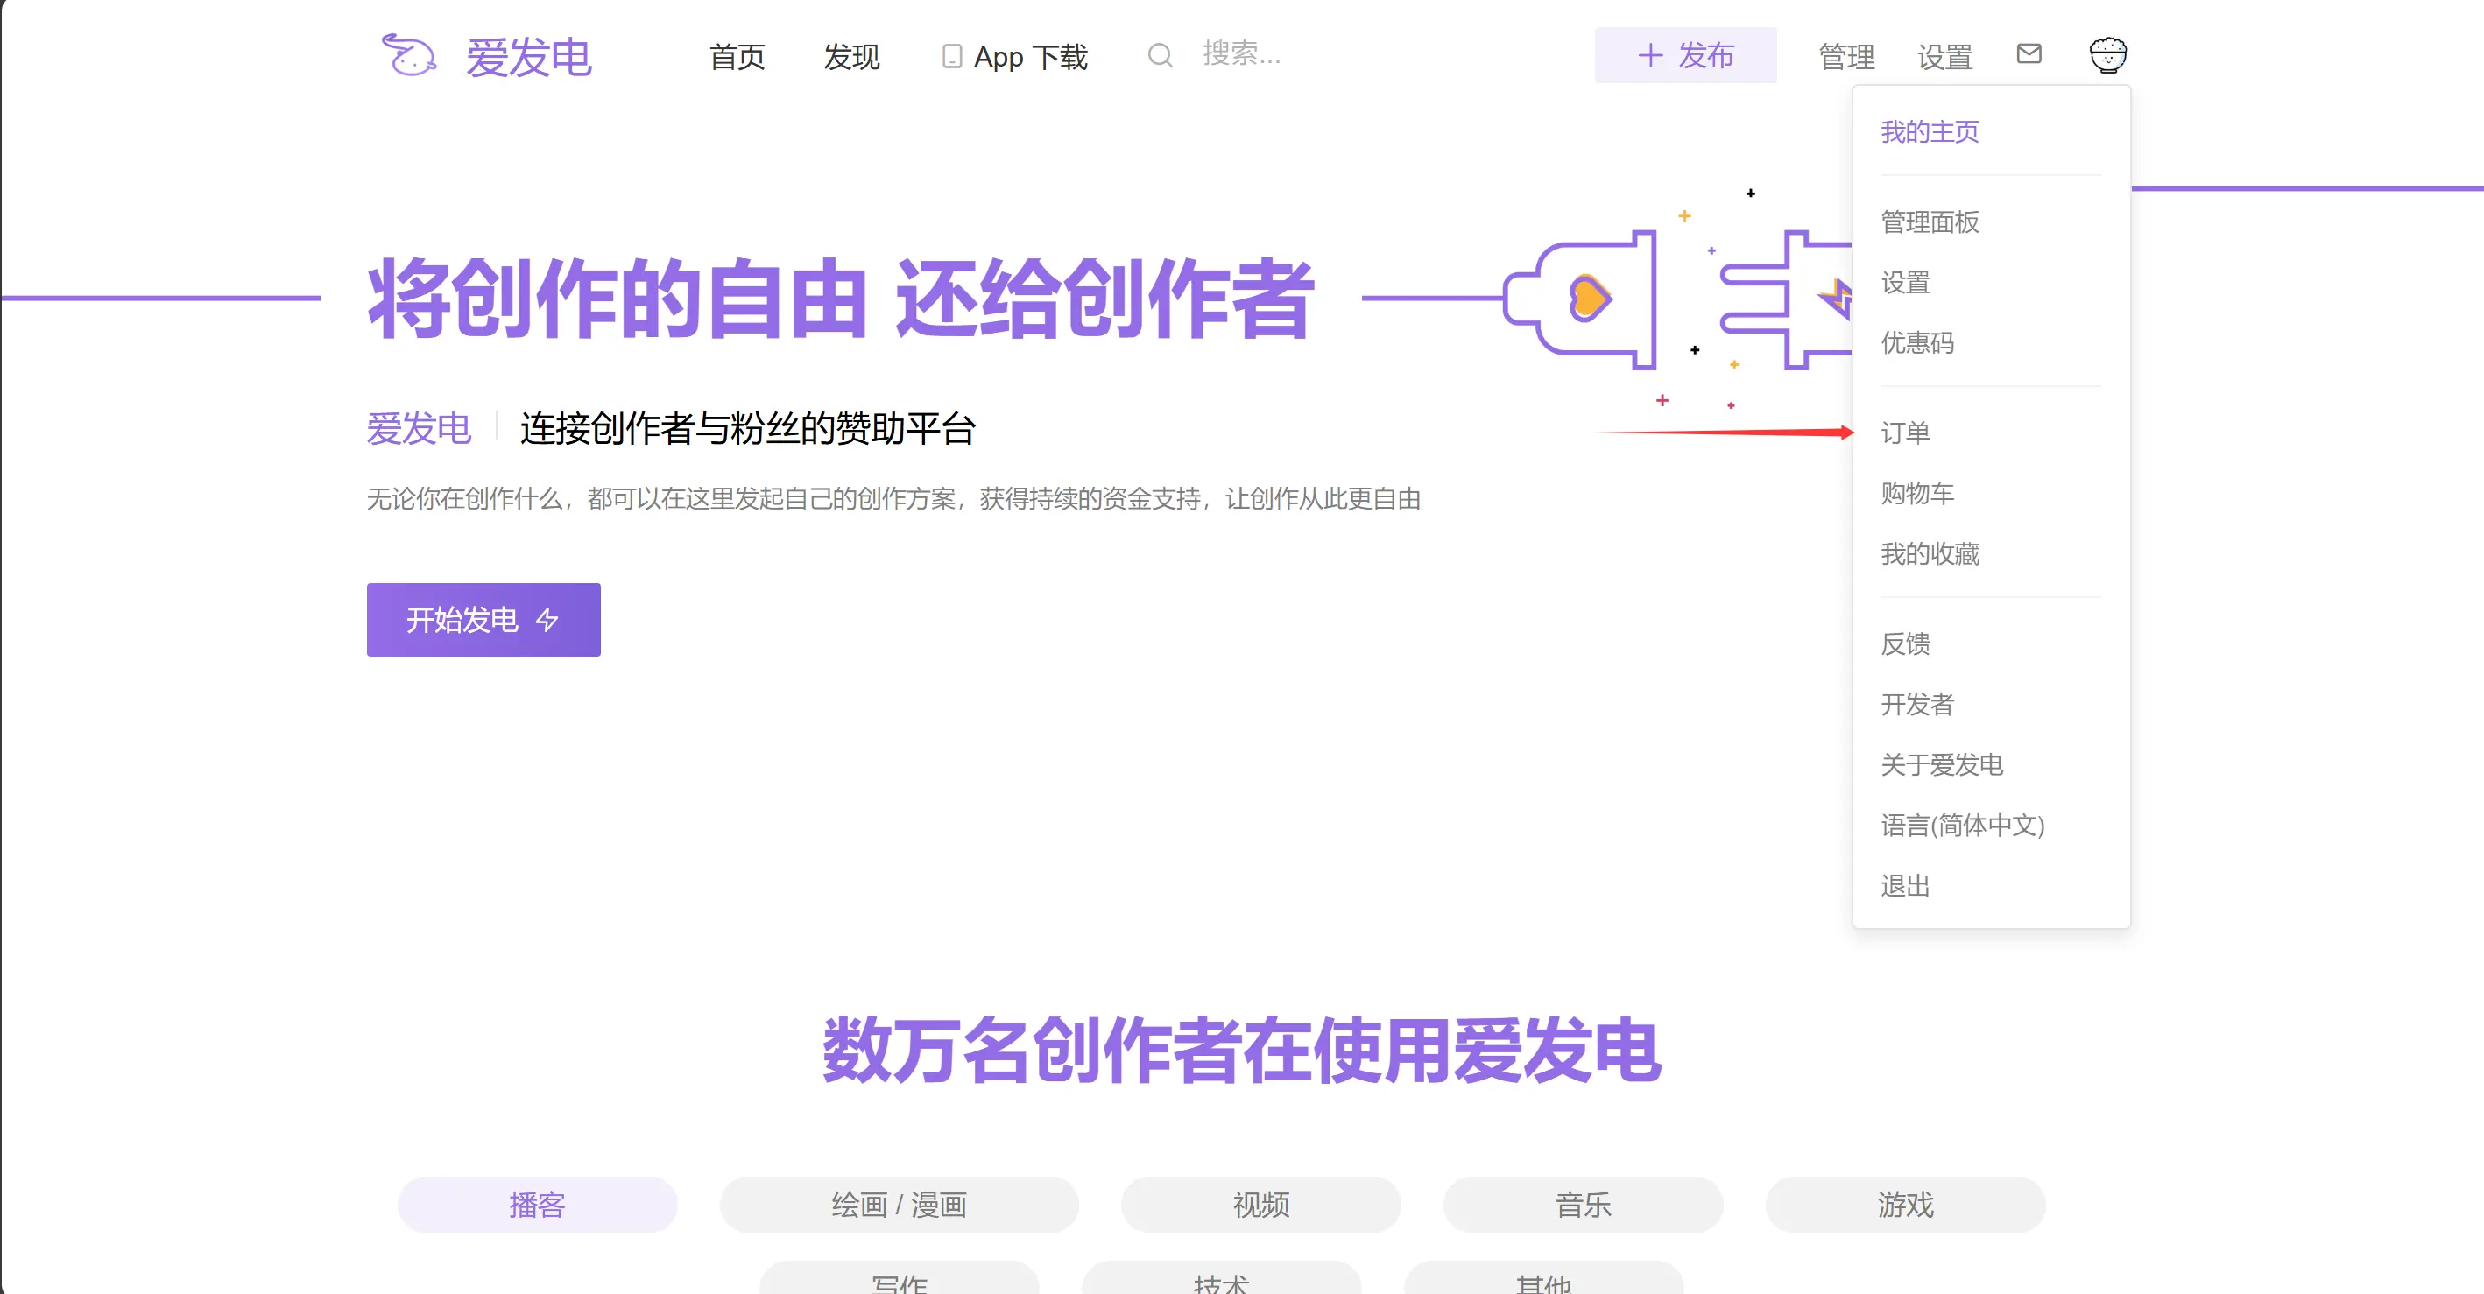Select 我的主页 from the dropdown menu
Screen dimensions: 2484x1294
pyautogui.click(x=1930, y=131)
